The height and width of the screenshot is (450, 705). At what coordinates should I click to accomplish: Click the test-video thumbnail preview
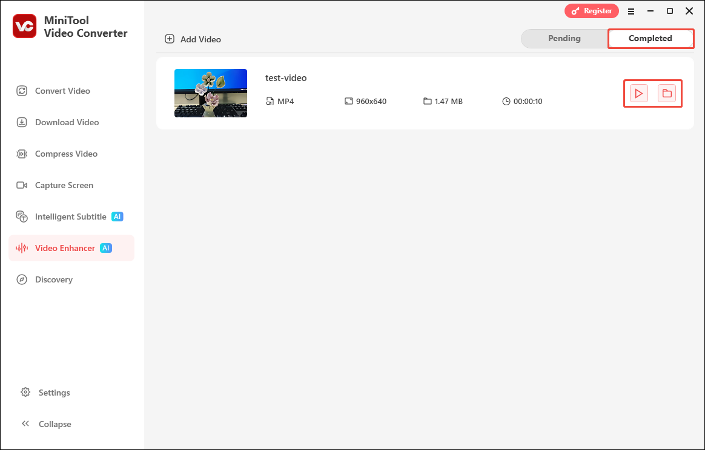(211, 93)
